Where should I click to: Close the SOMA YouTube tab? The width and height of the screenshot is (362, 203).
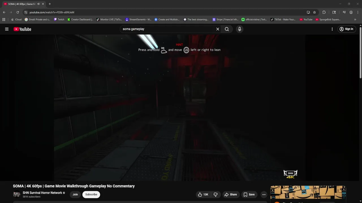[43, 4]
